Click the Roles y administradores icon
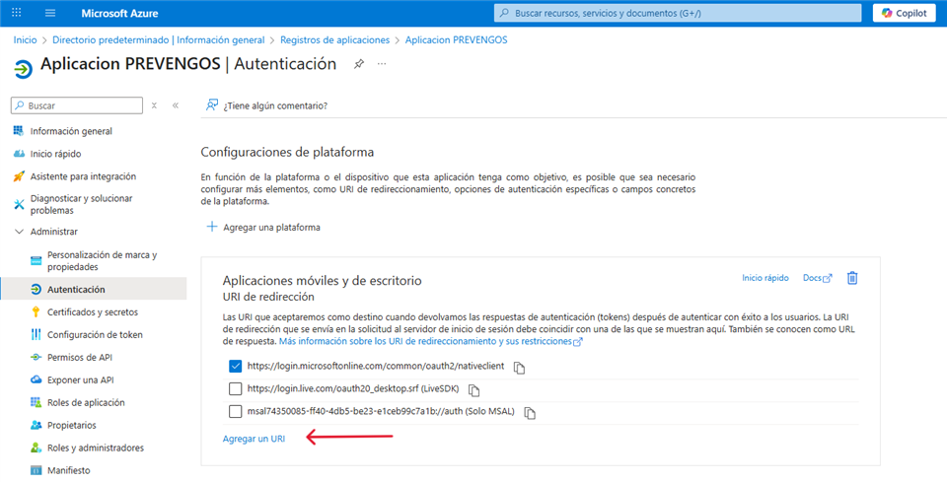Screen dimensions: 947x482 tap(36, 448)
